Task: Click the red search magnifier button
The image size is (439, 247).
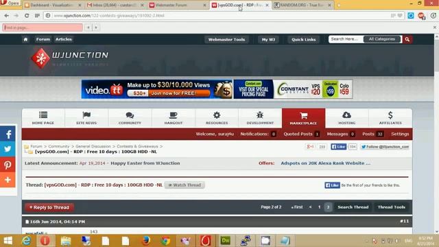Action: coord(407,40)
